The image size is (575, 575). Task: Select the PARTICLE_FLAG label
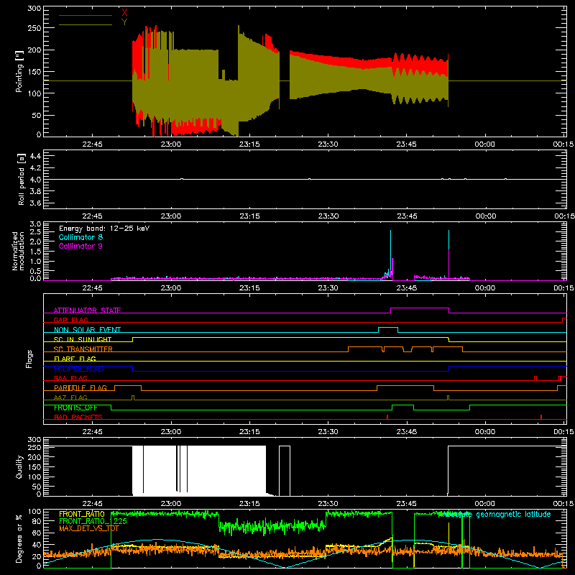pyautogui.click(x=80, y=388)
